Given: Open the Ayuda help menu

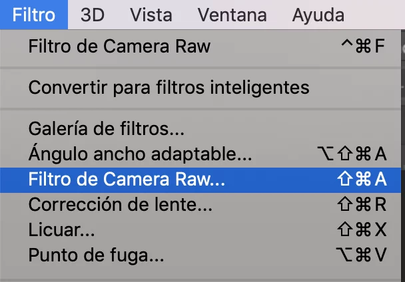Looking at the screenshot, I should tap(318, 15).
